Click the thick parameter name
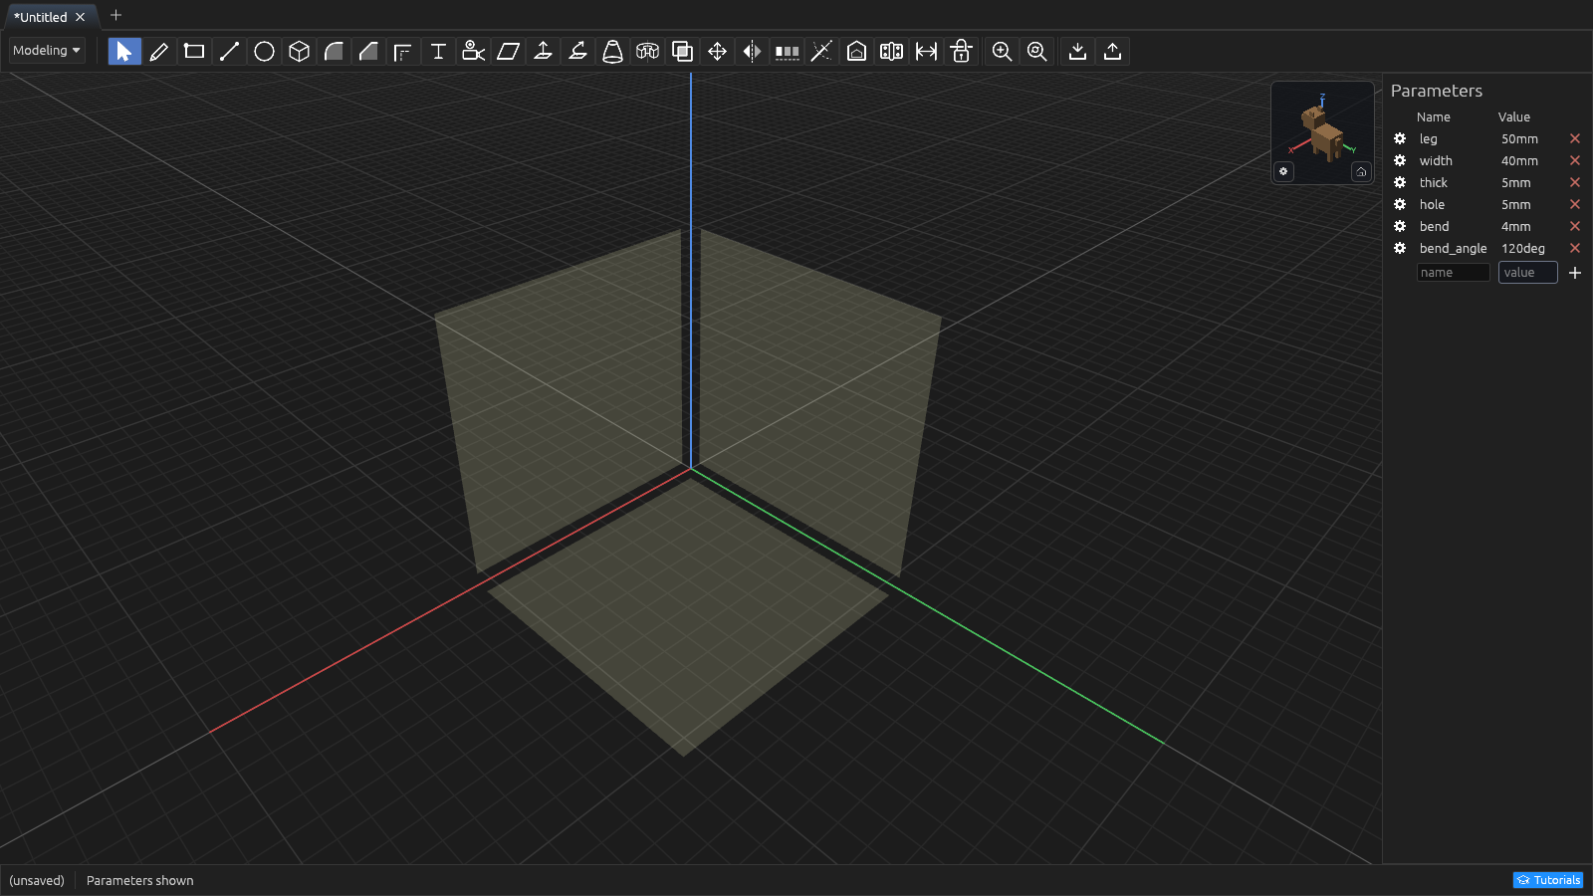1593x896 pixels. pos(1434,183)
